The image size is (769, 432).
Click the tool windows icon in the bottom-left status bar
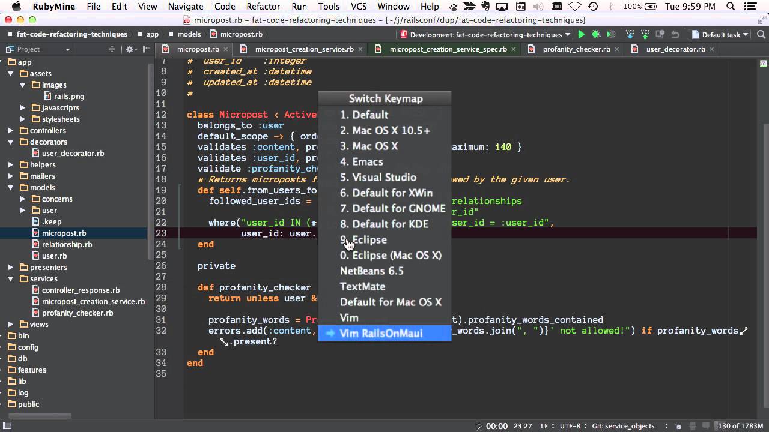(7, 426)
